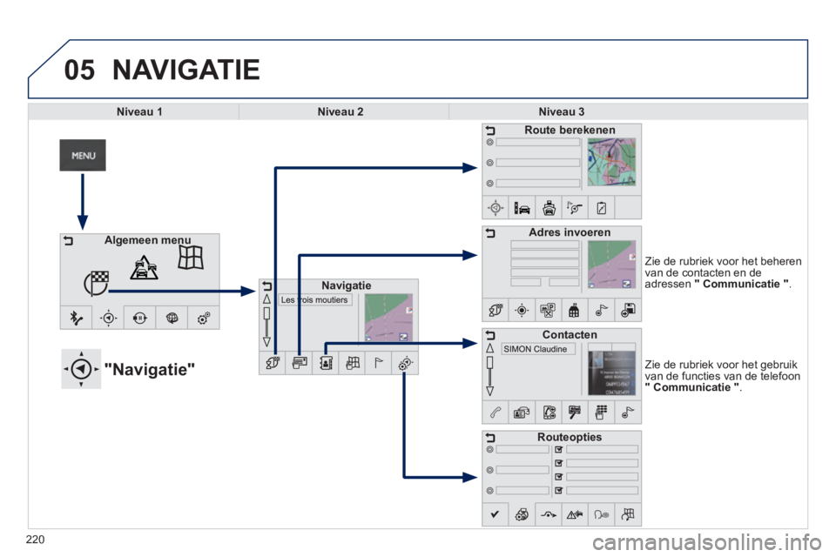Click up arrow of Navigatie list scroller
Viewport: 836px width, 557px height.
pyautogui.click(x=266, y=299)
